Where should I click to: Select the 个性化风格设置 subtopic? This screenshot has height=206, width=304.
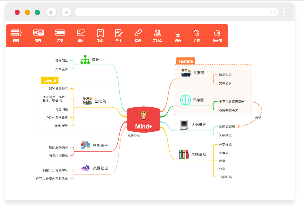click(x=57, y=118)
